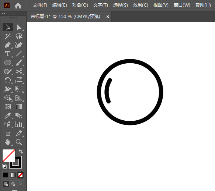Apply solid Color mode button

click(x=6, y=175)
